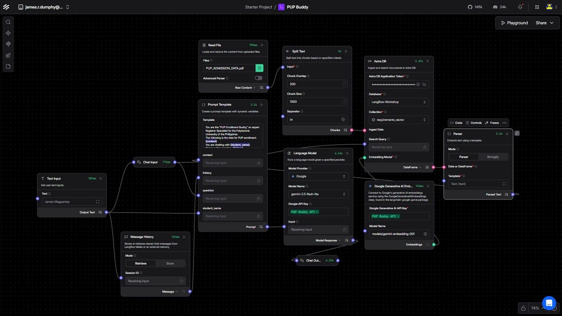562x316 pixels.
Task: Open Controls for Parser node
Action: [474, 123]
